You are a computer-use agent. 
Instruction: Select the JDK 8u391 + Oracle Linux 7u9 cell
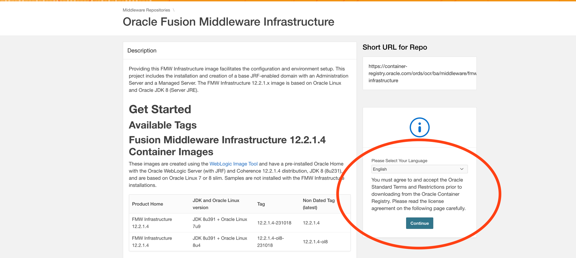[220, 223]
